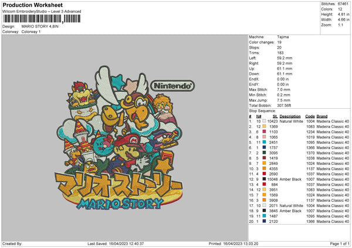Click the navy swatch in stop row 20
The image size is (352, 248).
pyautogui.click(x=264, y=221)
